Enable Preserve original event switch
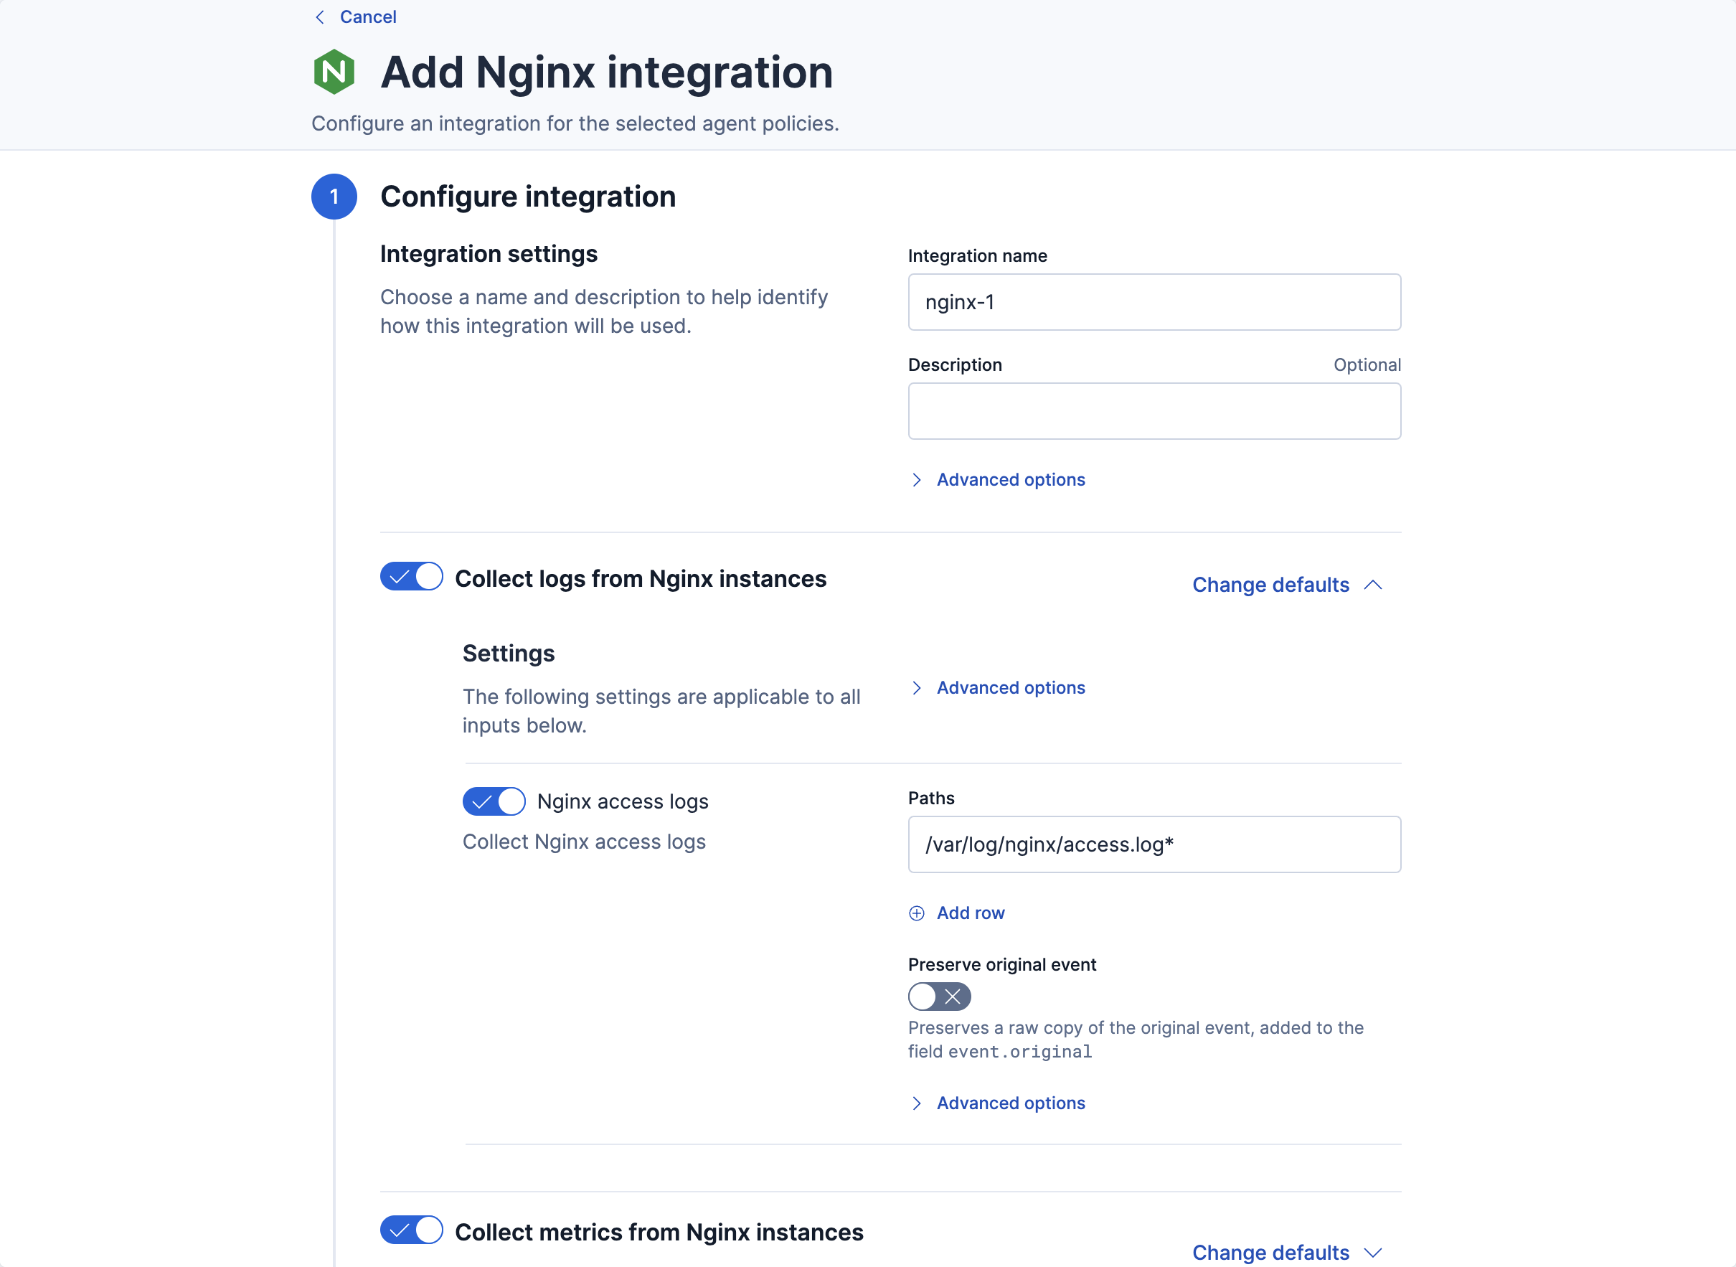 click(939, 997)
